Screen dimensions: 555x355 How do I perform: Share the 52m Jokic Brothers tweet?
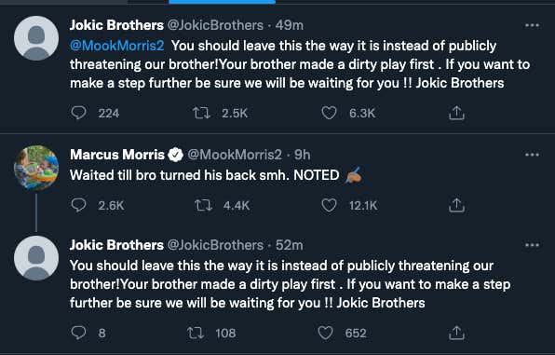click(456, 333)
